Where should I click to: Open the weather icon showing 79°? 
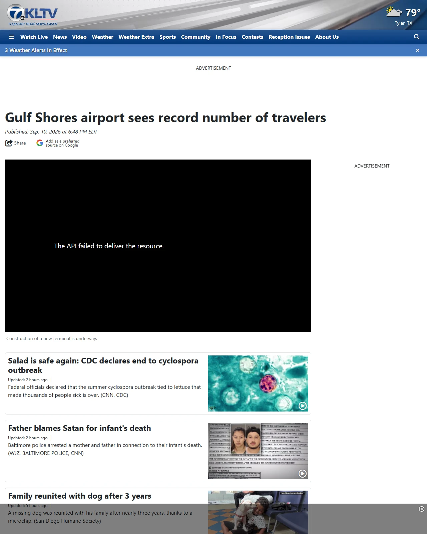394,12
